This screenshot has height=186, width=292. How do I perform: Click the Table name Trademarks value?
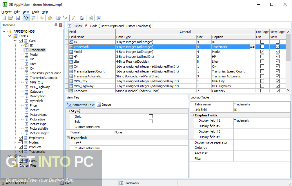[x=262, y=104]
